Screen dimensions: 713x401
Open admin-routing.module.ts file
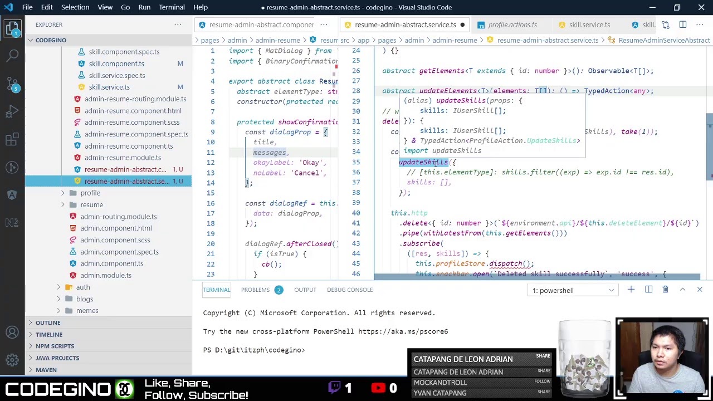pos(118,216)
